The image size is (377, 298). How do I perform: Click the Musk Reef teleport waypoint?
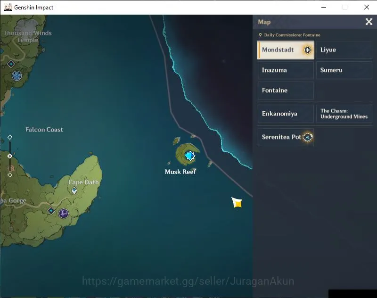click(190, 156)
